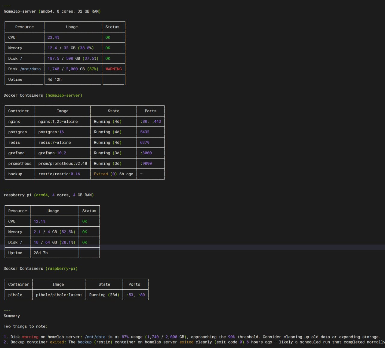Click the Usage column header in homelab resource table

click(x=72, y=27)
